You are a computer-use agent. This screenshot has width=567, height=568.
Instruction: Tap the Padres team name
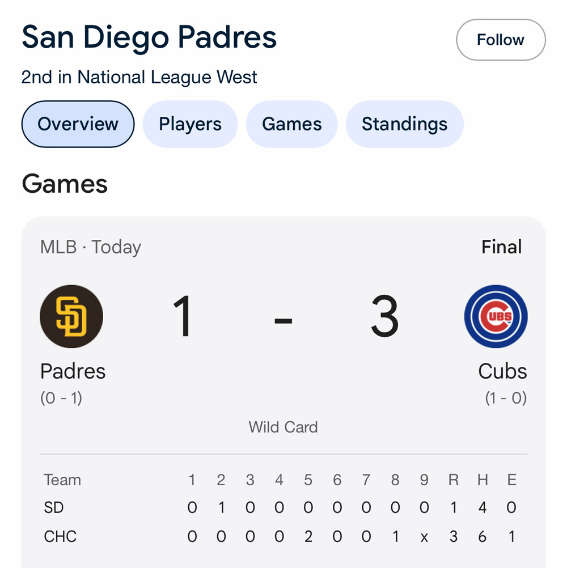click(x=73, y=371)
